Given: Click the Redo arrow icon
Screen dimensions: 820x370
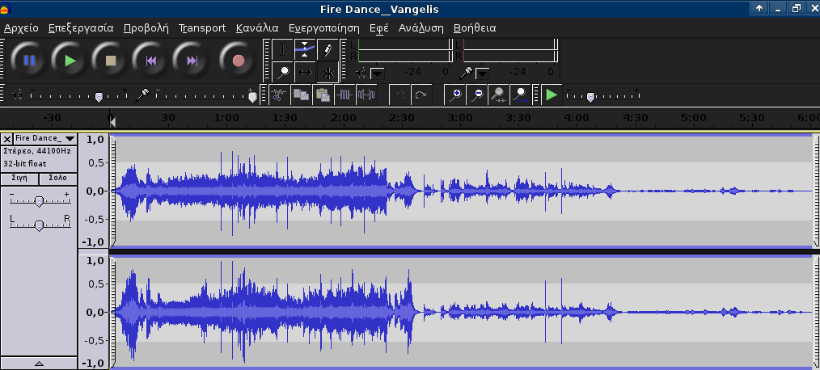Looking at the screenshot, I should click(421, 95).
